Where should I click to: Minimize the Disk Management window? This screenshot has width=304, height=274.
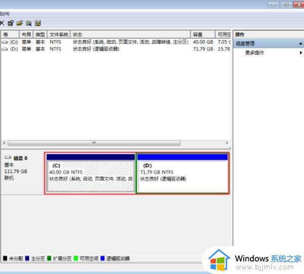[x=274, y=5]
